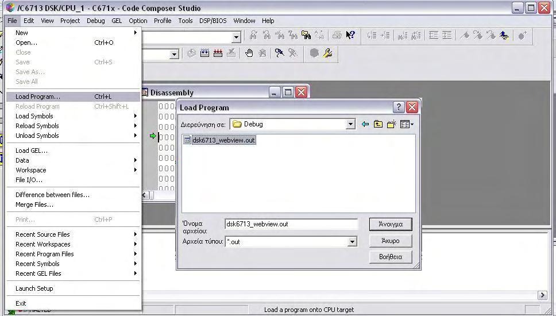Open the View Menu dropdown in Load Program

[407, 124]
